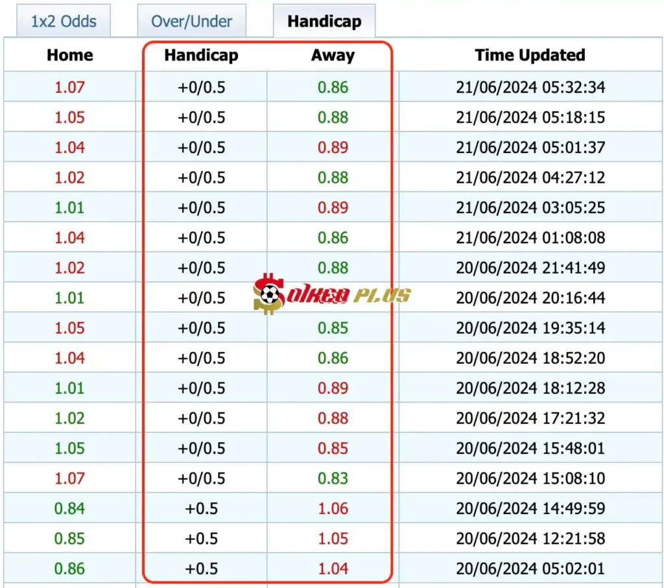This screenshot has width=664, height=588.
Task: Select the Handicap tab
Action: coord(324,21)
